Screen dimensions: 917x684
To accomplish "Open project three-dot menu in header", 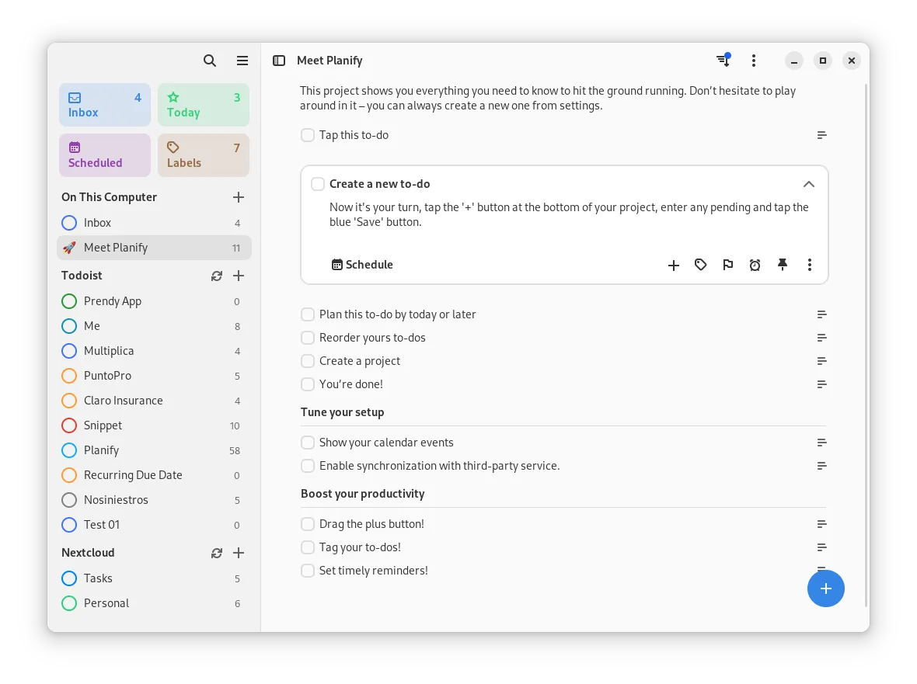I will point(754,61).
